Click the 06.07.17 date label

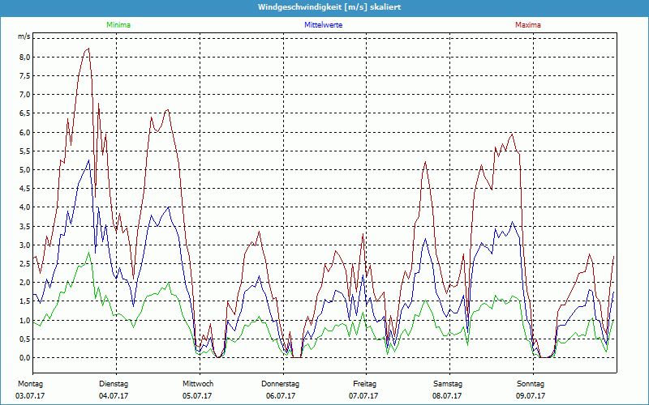pyautogui.click(x=281, y=396)
